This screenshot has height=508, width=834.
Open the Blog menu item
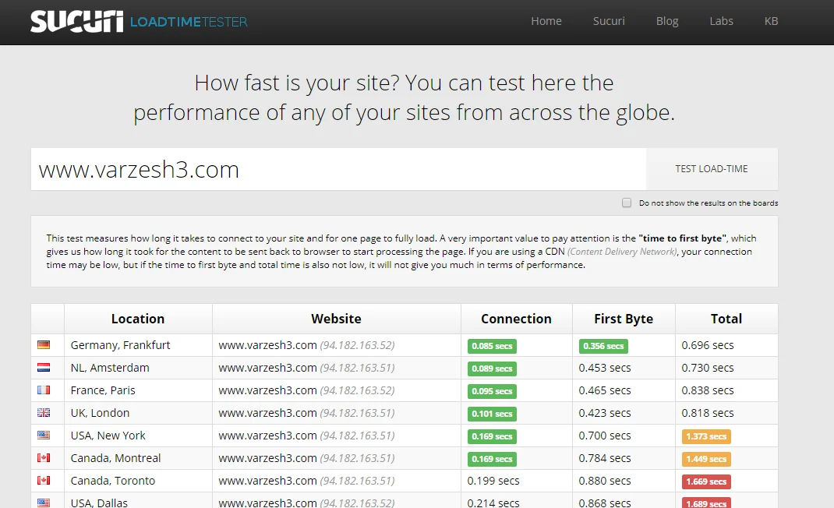pyautogui.click(x=667, y=21)
